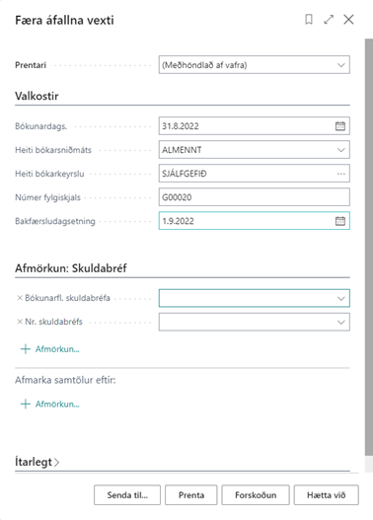This screenshot has height=520, width=373.
Task: Click the Prenta button
Action: pyautogui.click(x=191, y=495)
